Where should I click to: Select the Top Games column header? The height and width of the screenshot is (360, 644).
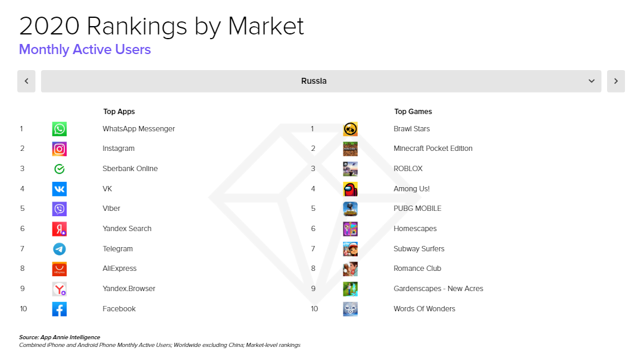click(x=413, y=111)
